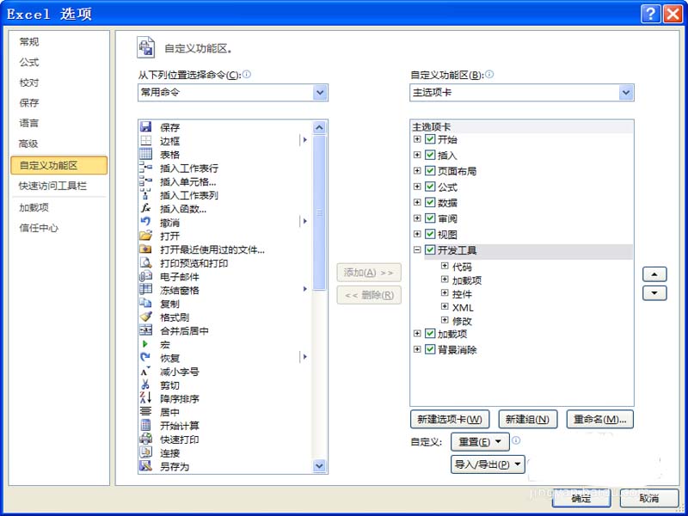Click the 重命名 button
This screenshot has width=688, height=516.
pyautogui.click(x=599, y=420)
